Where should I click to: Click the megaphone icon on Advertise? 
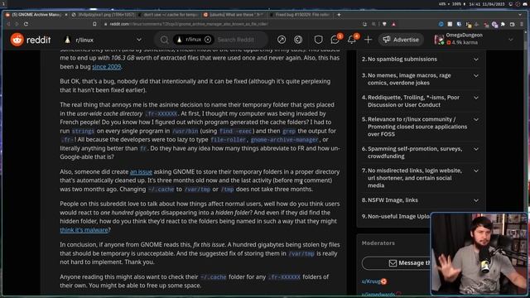coord(387,40)
